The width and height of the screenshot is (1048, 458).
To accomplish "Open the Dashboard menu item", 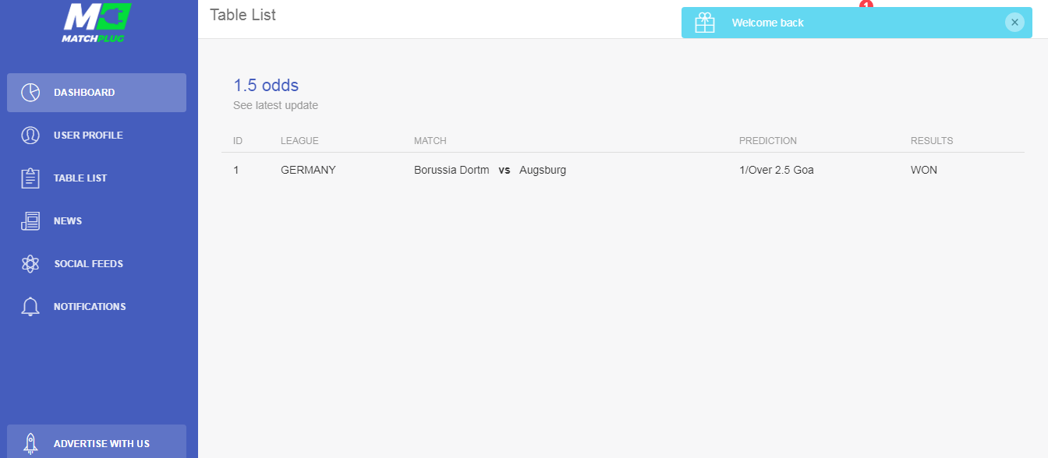I will coord(97,93).
